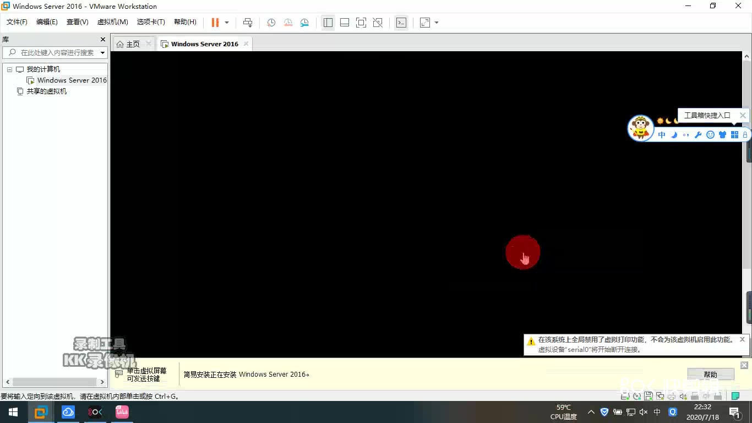This screenshot has width=752, height=423.
Task: Open the 虚拟机(M) menu
Action: (113, 22)
